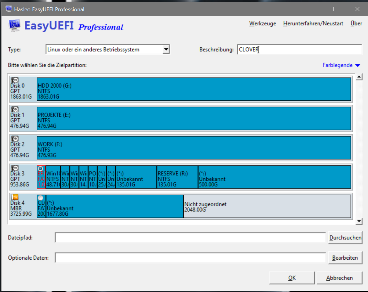Image resolution: width=368 pixels, height=292 pixels.
Task: Click the Nicht zugeordnet 2048.00G area
Action: point(267,206)
